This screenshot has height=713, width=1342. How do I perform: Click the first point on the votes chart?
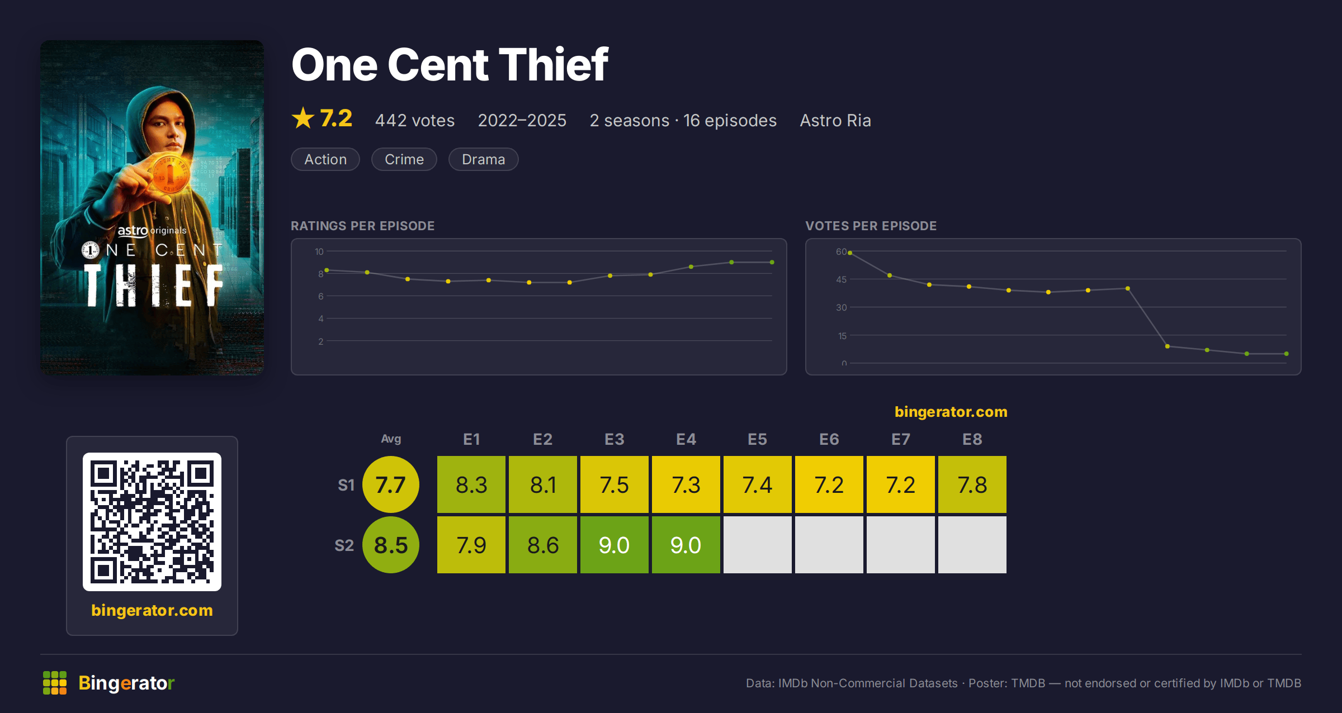pyautogui.click(x=850, y=253)
